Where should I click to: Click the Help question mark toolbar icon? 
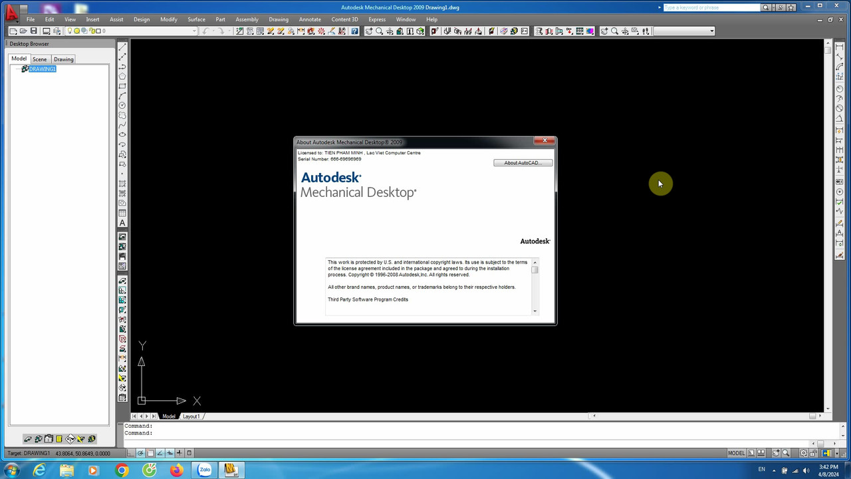click(x=355, y=31)
